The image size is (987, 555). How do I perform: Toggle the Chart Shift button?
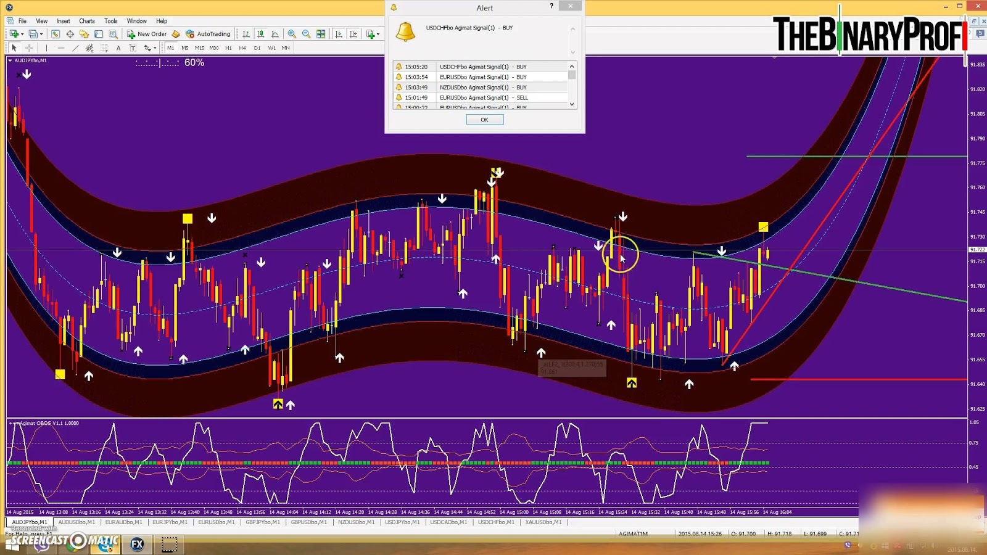(x=354, y=34)
